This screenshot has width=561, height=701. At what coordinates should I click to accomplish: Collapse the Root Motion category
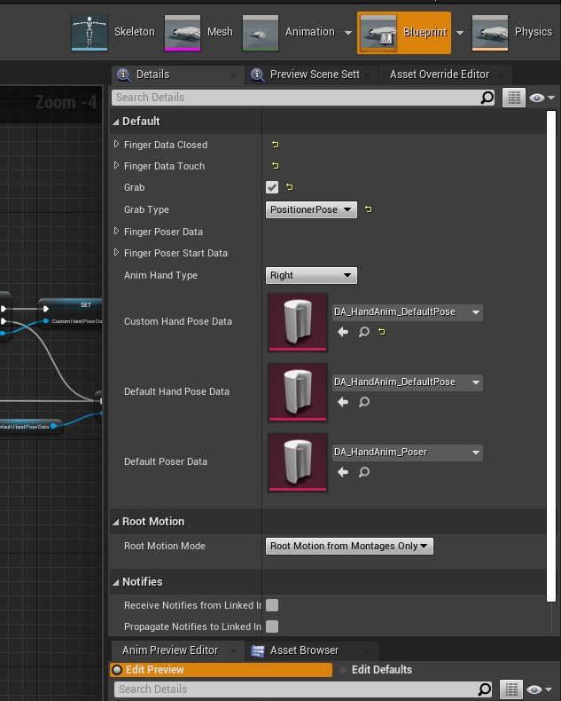(116, 522)
